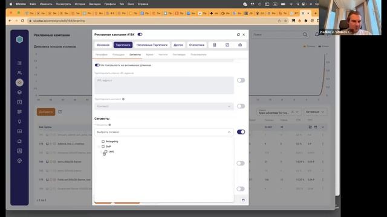Open the settings gear icon in the sidebar

click(19, 161)
